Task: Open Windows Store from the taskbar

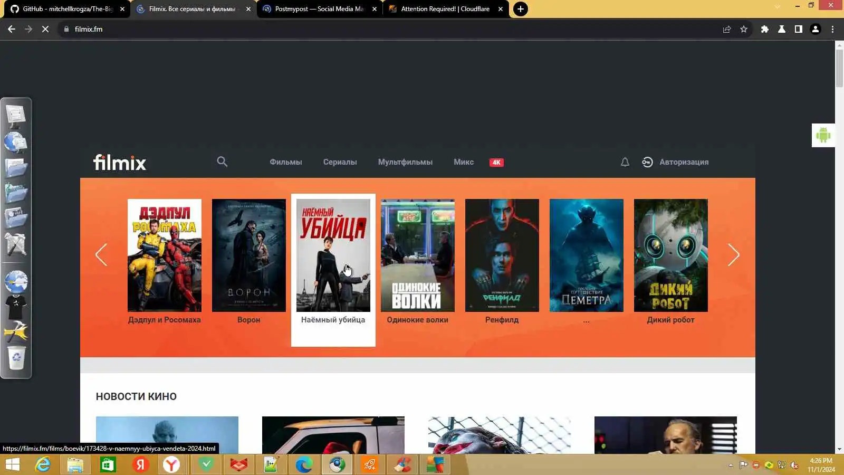Action: (x=108, y=464)
